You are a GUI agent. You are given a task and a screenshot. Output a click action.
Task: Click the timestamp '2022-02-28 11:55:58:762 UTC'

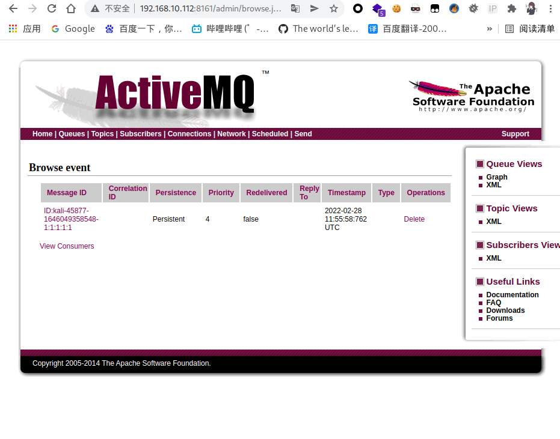(346, 219)
